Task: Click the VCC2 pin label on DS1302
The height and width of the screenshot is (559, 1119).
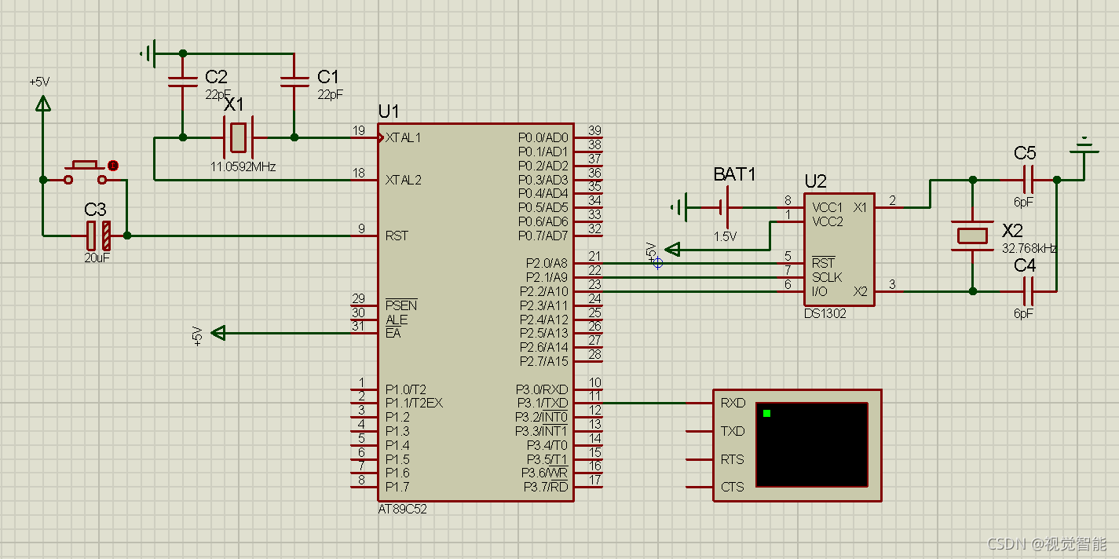Action: tap(827, 221)
